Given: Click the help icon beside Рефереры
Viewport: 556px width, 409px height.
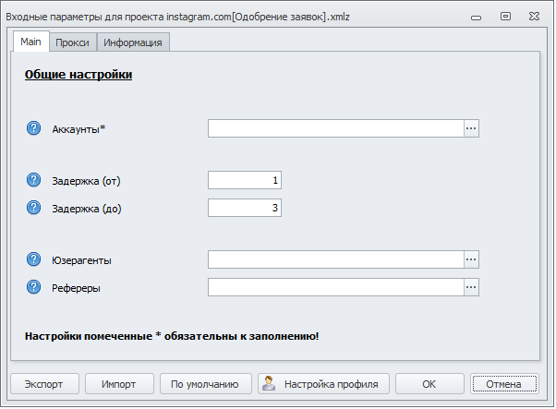Looking at the screenshot, I should coord(34,287).
